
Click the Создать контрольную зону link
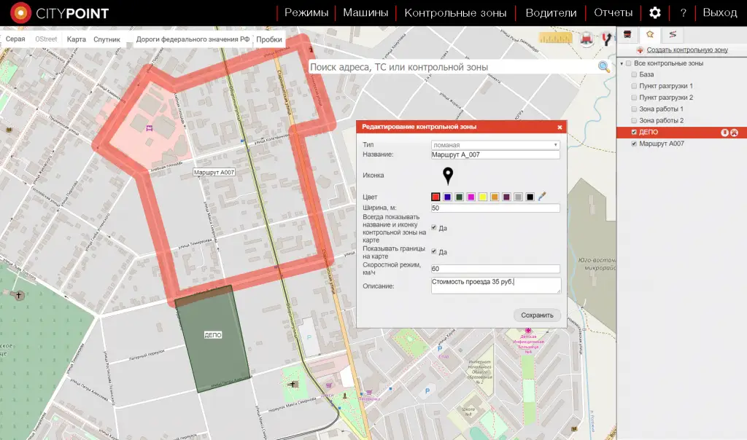686,50
